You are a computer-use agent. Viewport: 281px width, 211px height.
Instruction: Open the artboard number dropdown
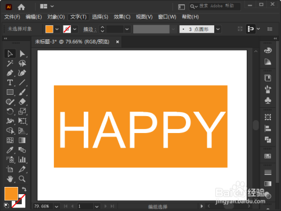[x=97, y=207]
